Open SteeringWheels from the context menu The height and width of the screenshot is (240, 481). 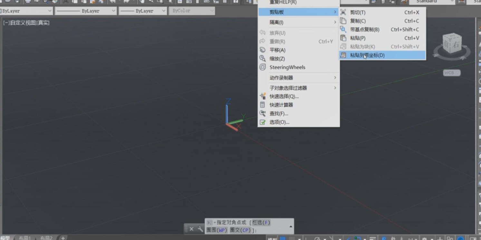pos(299,67)
